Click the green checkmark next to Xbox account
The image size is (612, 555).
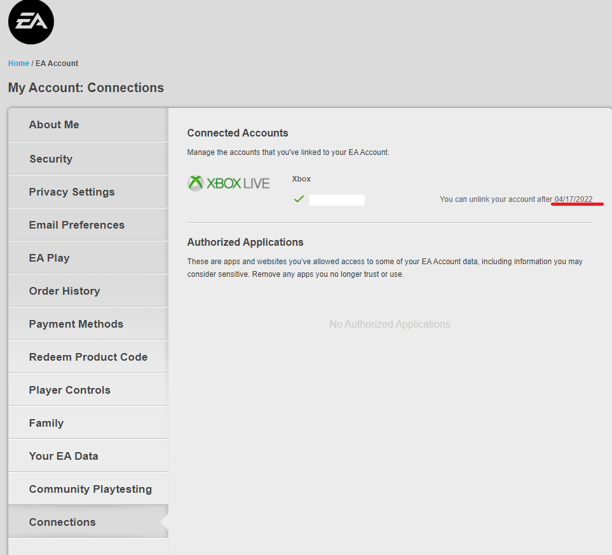(x=299, y=199)
